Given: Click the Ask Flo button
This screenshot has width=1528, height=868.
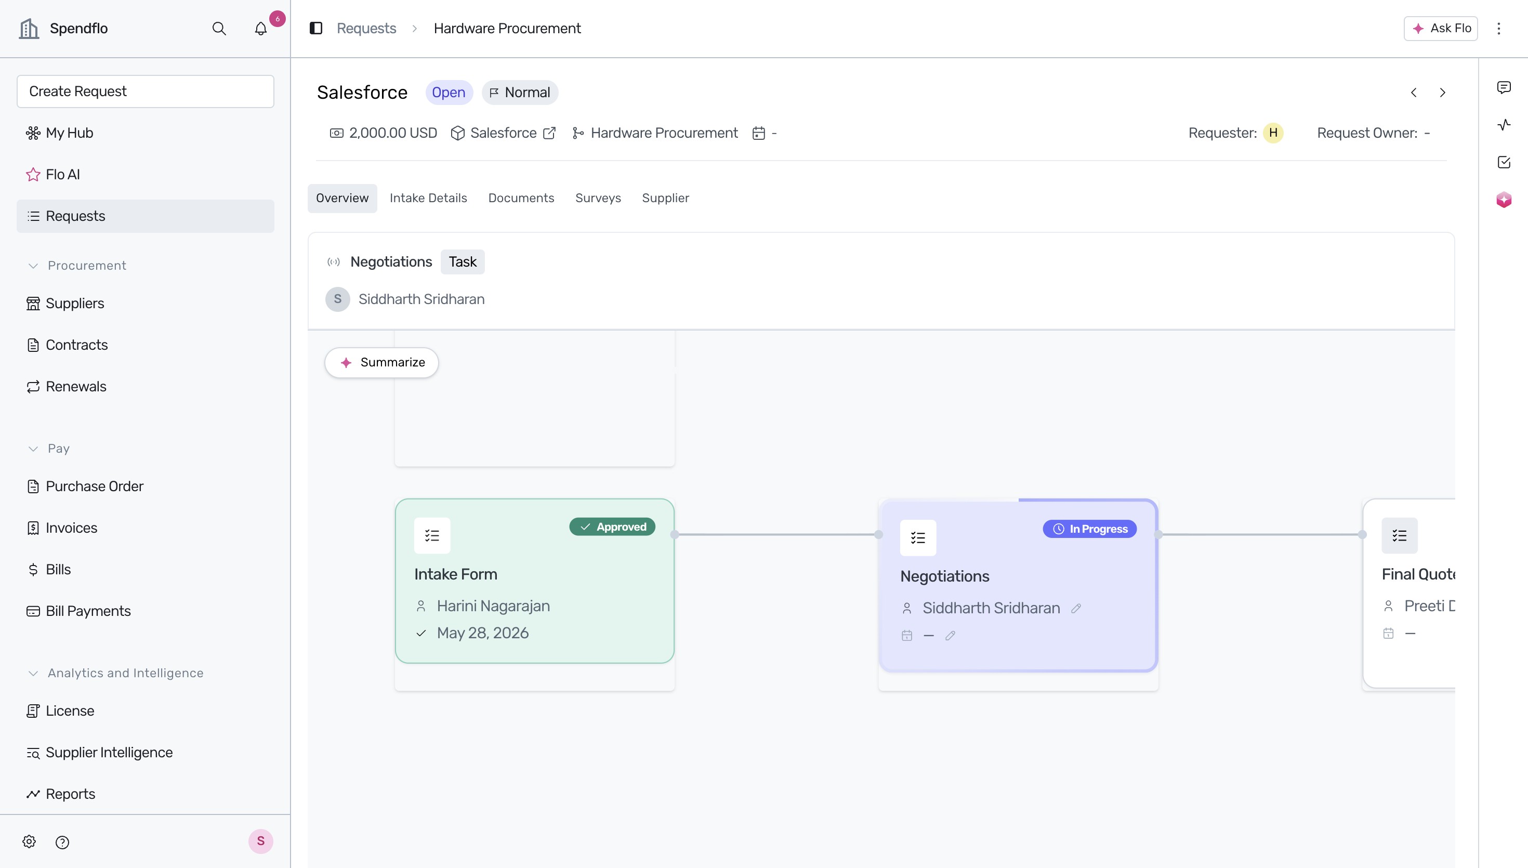Looking at the screenshot, I should (1440, 29).
